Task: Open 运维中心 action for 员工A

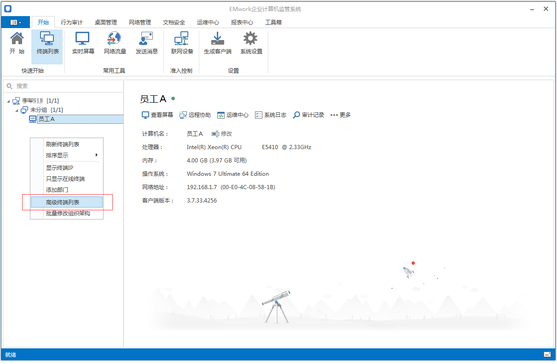Action: pyautogui.click(x=233, y=115)
